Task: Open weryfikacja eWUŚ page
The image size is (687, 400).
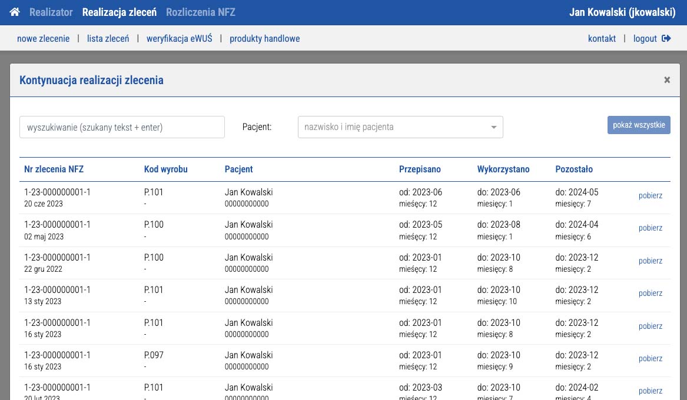Action: (x=179, y=39)
